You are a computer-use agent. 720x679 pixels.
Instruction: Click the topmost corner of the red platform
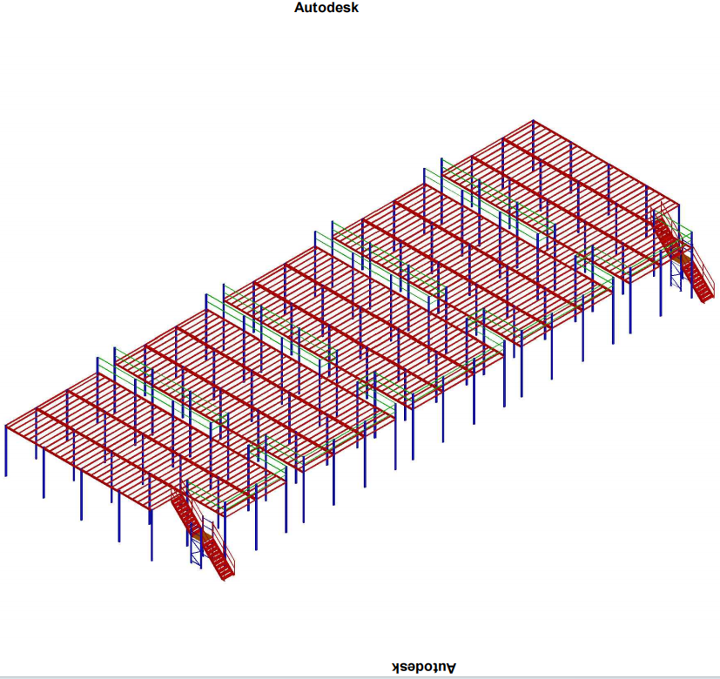click(x=534, y=121)
